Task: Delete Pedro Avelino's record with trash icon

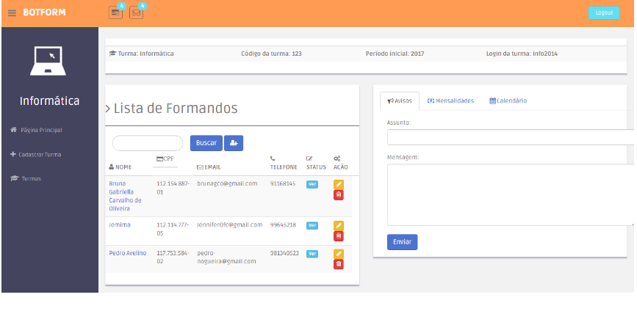Action: (x=339, y=264)
